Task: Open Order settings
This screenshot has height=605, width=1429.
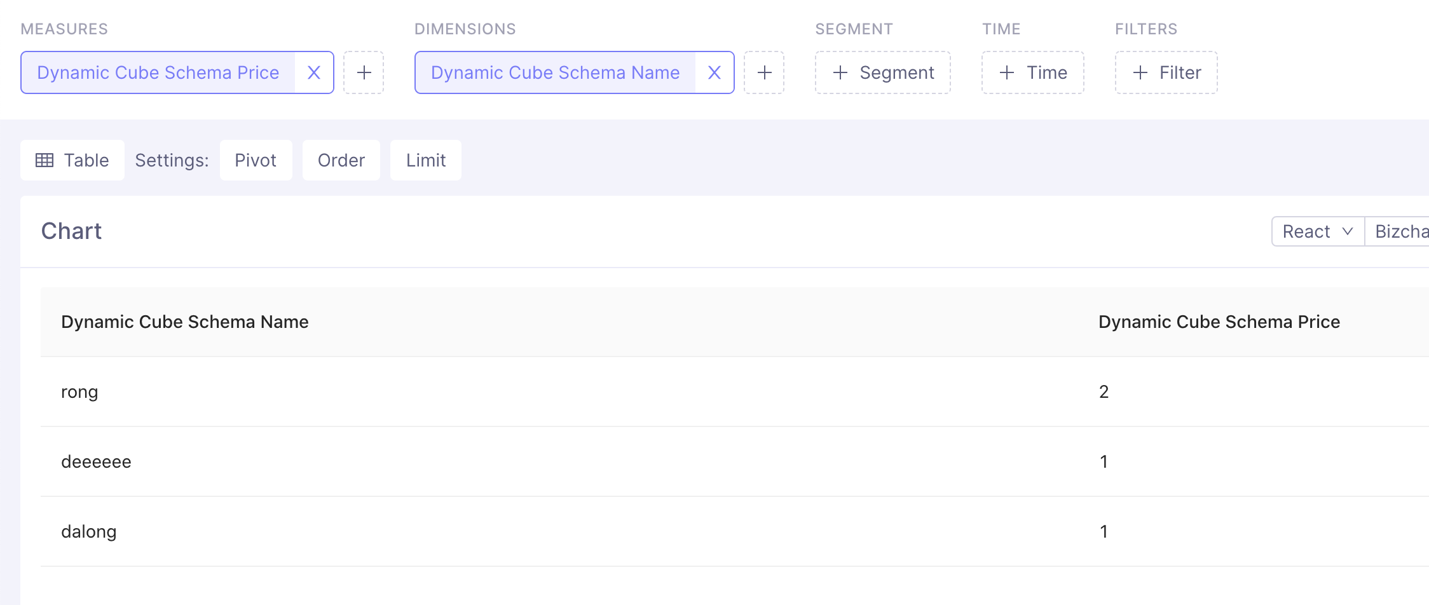Action: tap(341, 160)
